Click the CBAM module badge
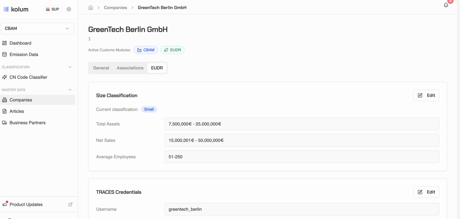 [x=146, y=50]
